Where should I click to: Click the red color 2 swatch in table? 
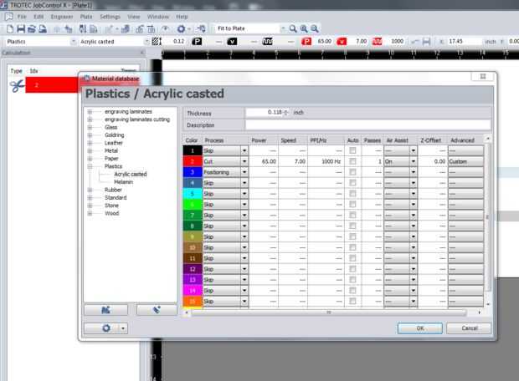pyautogui.click(x=193, y=161)
